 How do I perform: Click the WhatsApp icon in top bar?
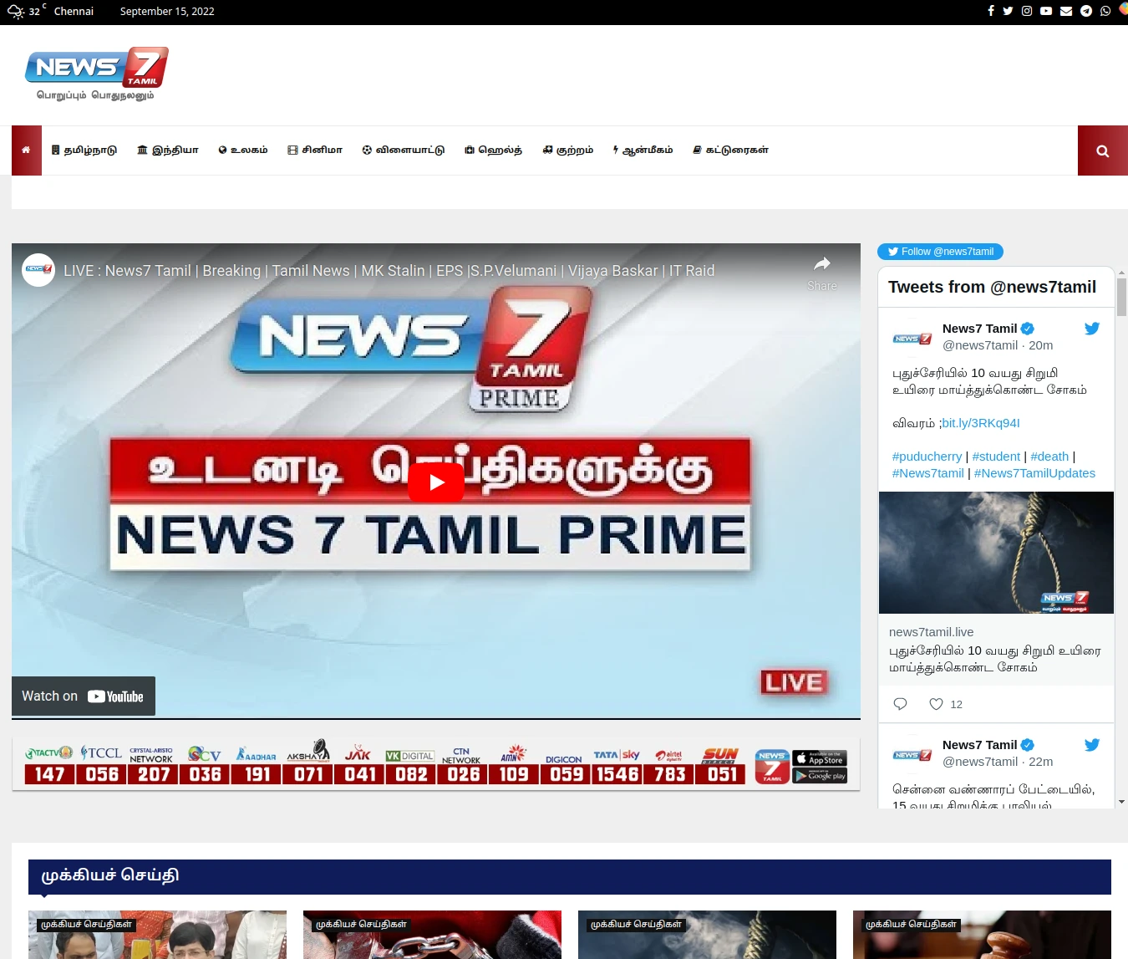tap(1105, 11)
